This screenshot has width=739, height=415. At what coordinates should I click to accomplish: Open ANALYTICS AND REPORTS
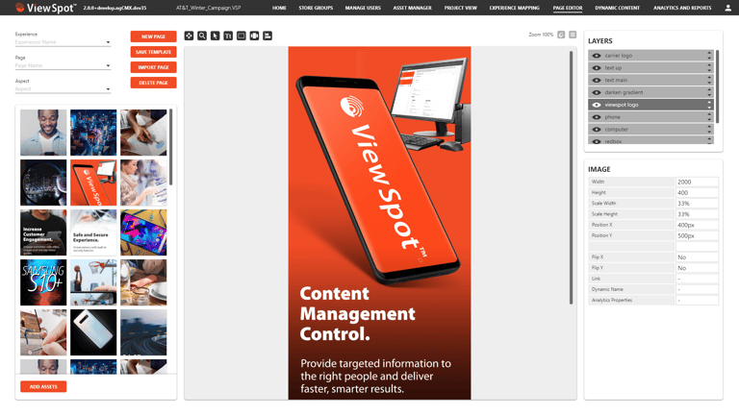click(682, 8)
